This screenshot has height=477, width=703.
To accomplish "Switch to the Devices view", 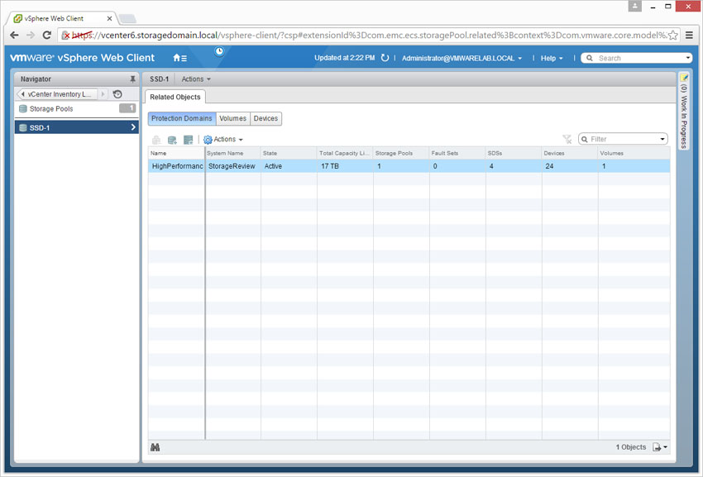I will [265, 118].
